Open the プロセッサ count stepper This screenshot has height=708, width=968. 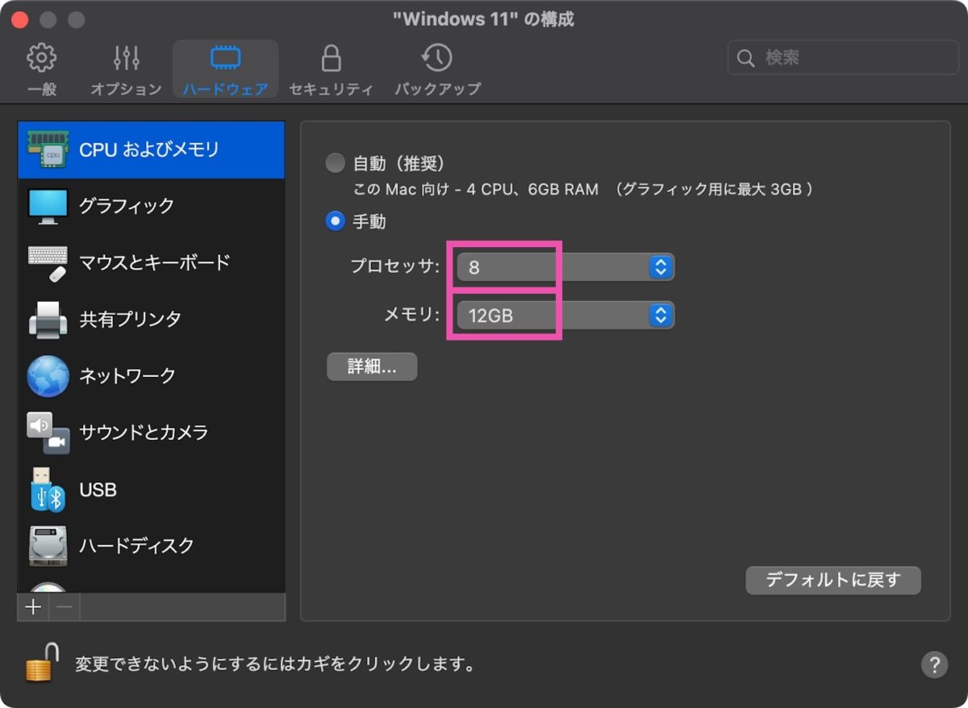pos(660,266)
